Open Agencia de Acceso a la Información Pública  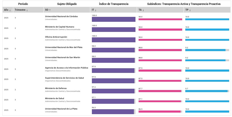pyautogui.click(x=66, y=68)
